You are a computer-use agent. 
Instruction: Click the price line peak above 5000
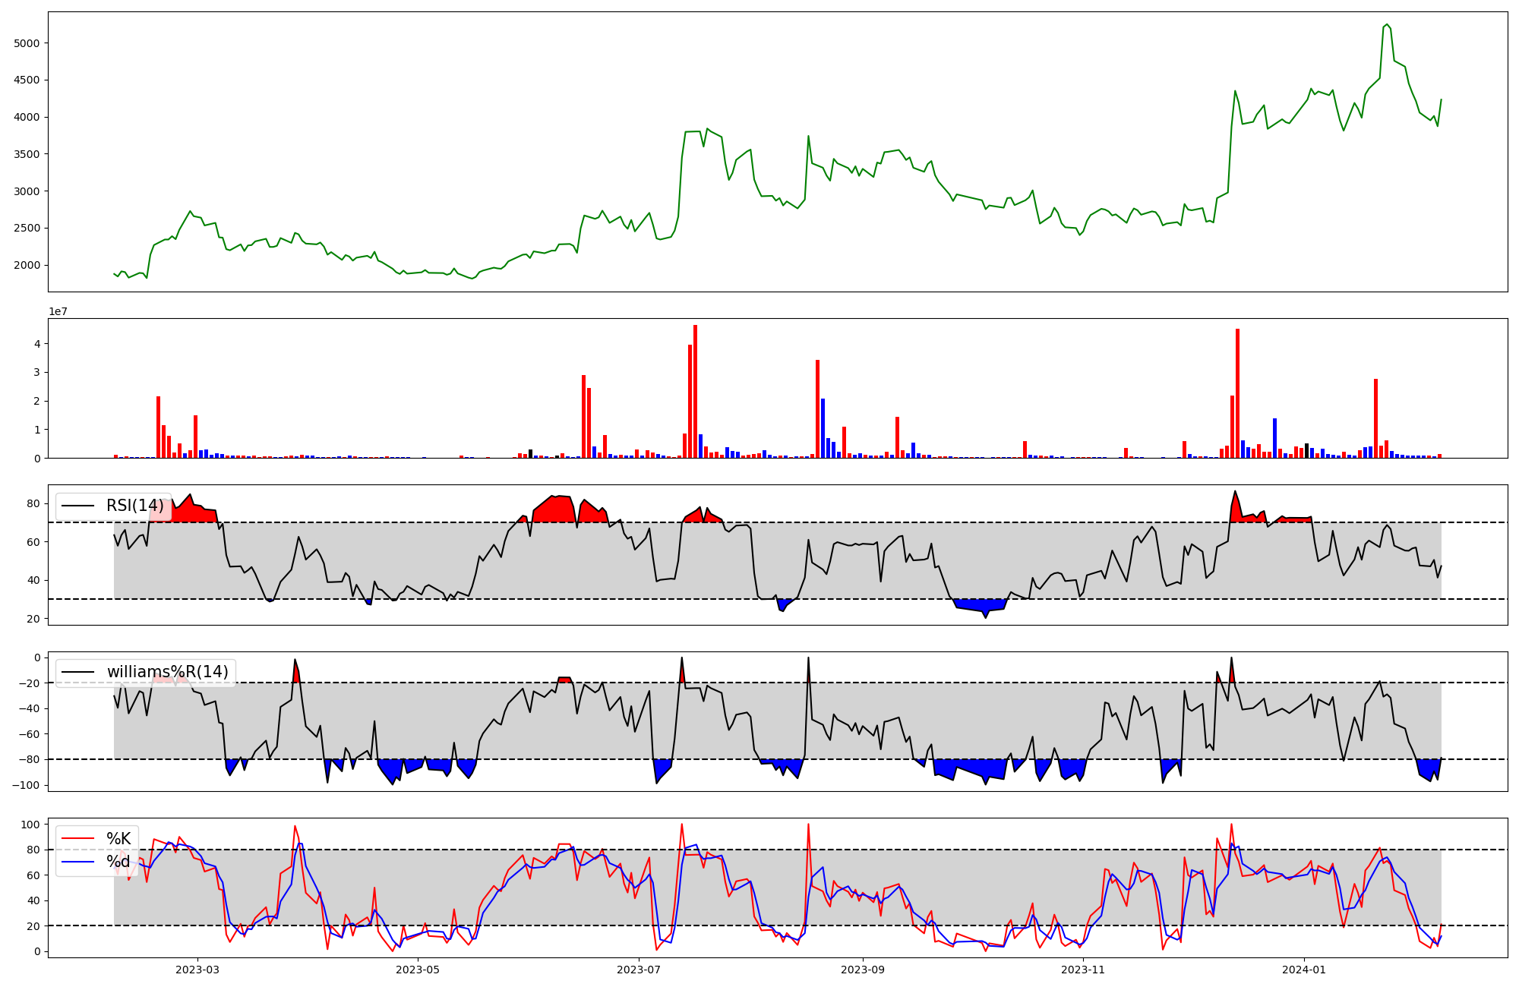pyautogui.click(x=1387, y=25)
